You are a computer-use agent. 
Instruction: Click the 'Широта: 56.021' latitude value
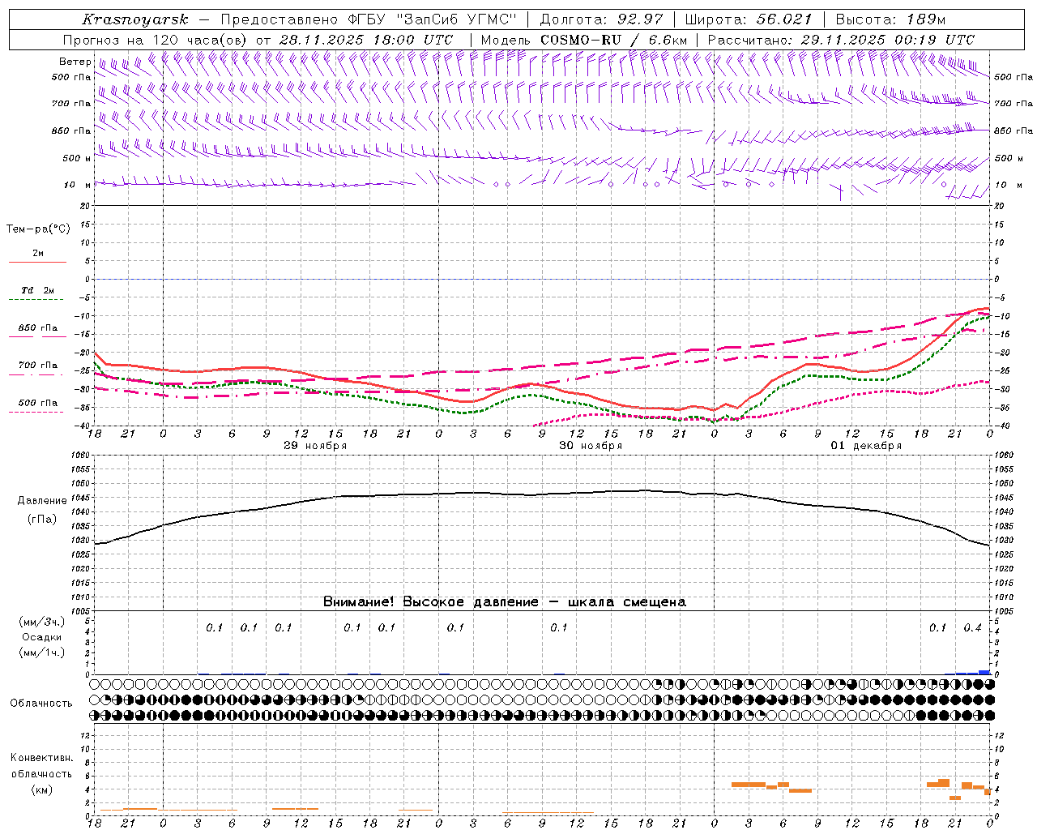click(x=749, y=19)
